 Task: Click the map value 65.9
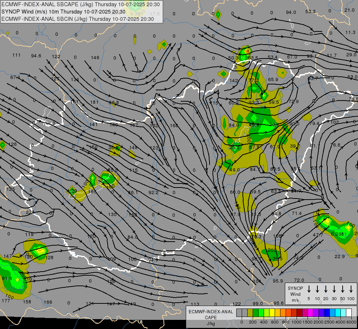click(x=273, y=79)
